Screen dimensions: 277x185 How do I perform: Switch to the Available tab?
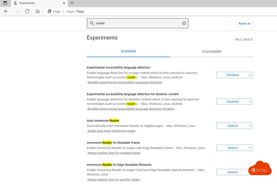click(128, 51)
